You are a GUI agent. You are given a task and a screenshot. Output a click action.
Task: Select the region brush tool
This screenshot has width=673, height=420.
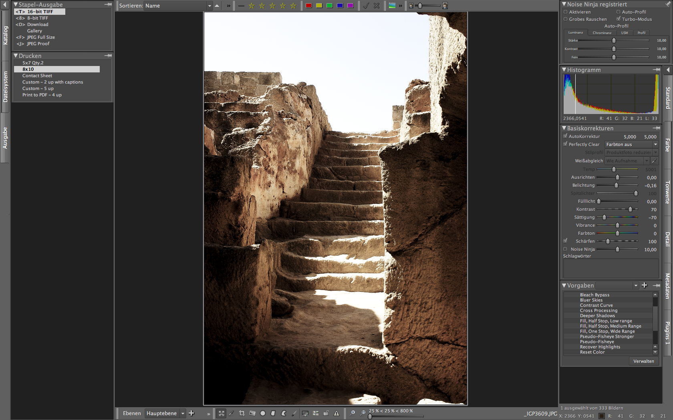295,414
